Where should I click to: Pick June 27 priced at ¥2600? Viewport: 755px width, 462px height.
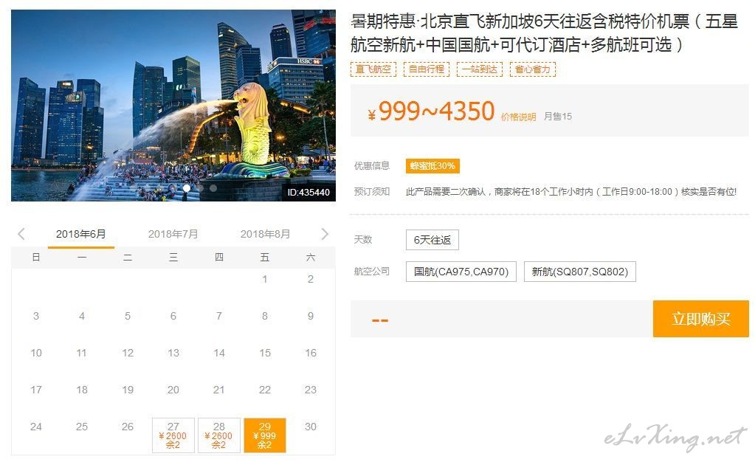pos(173,435)
